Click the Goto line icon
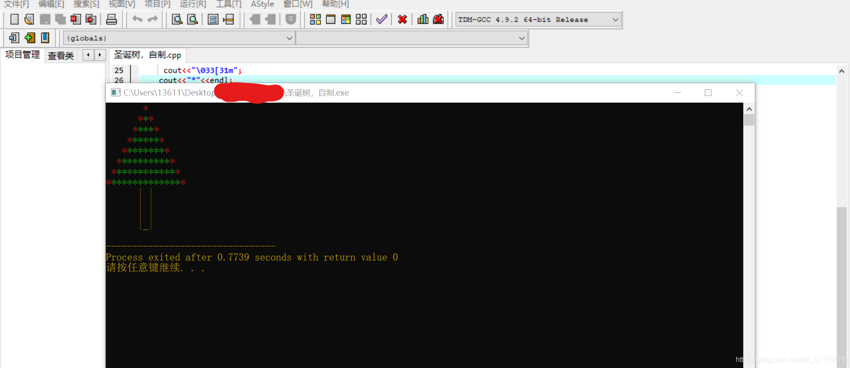Image resolution: width=850 pixels, height=368 pixels. coord(228,19)
